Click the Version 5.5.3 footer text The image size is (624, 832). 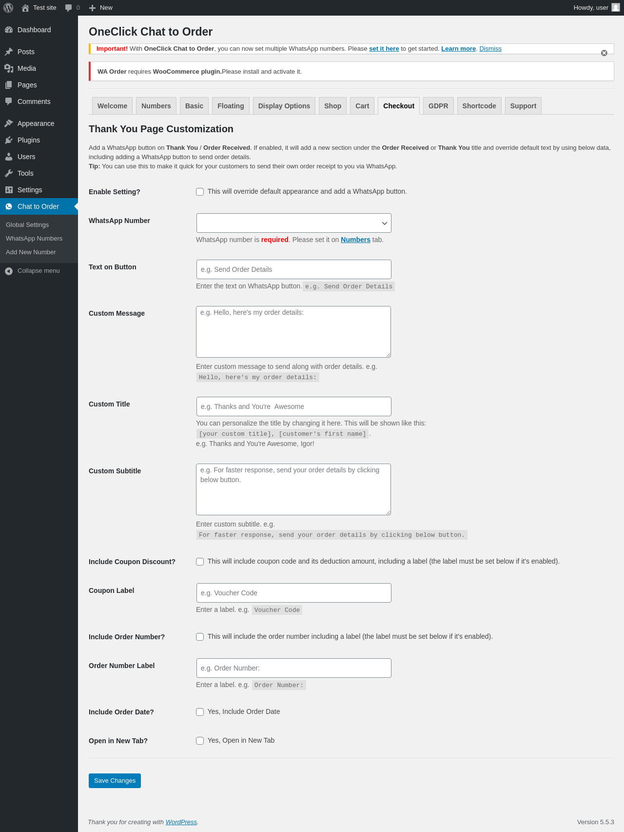[x=596, y=822]
